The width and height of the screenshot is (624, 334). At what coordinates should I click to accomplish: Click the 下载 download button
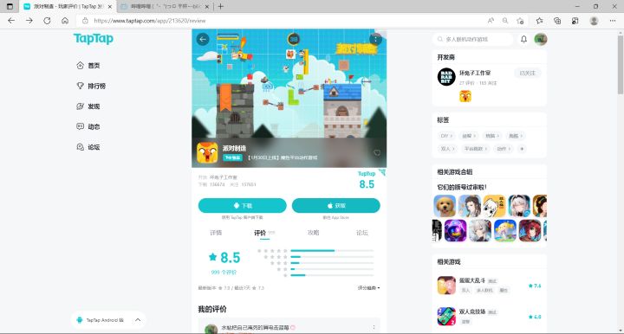[243, 205]
